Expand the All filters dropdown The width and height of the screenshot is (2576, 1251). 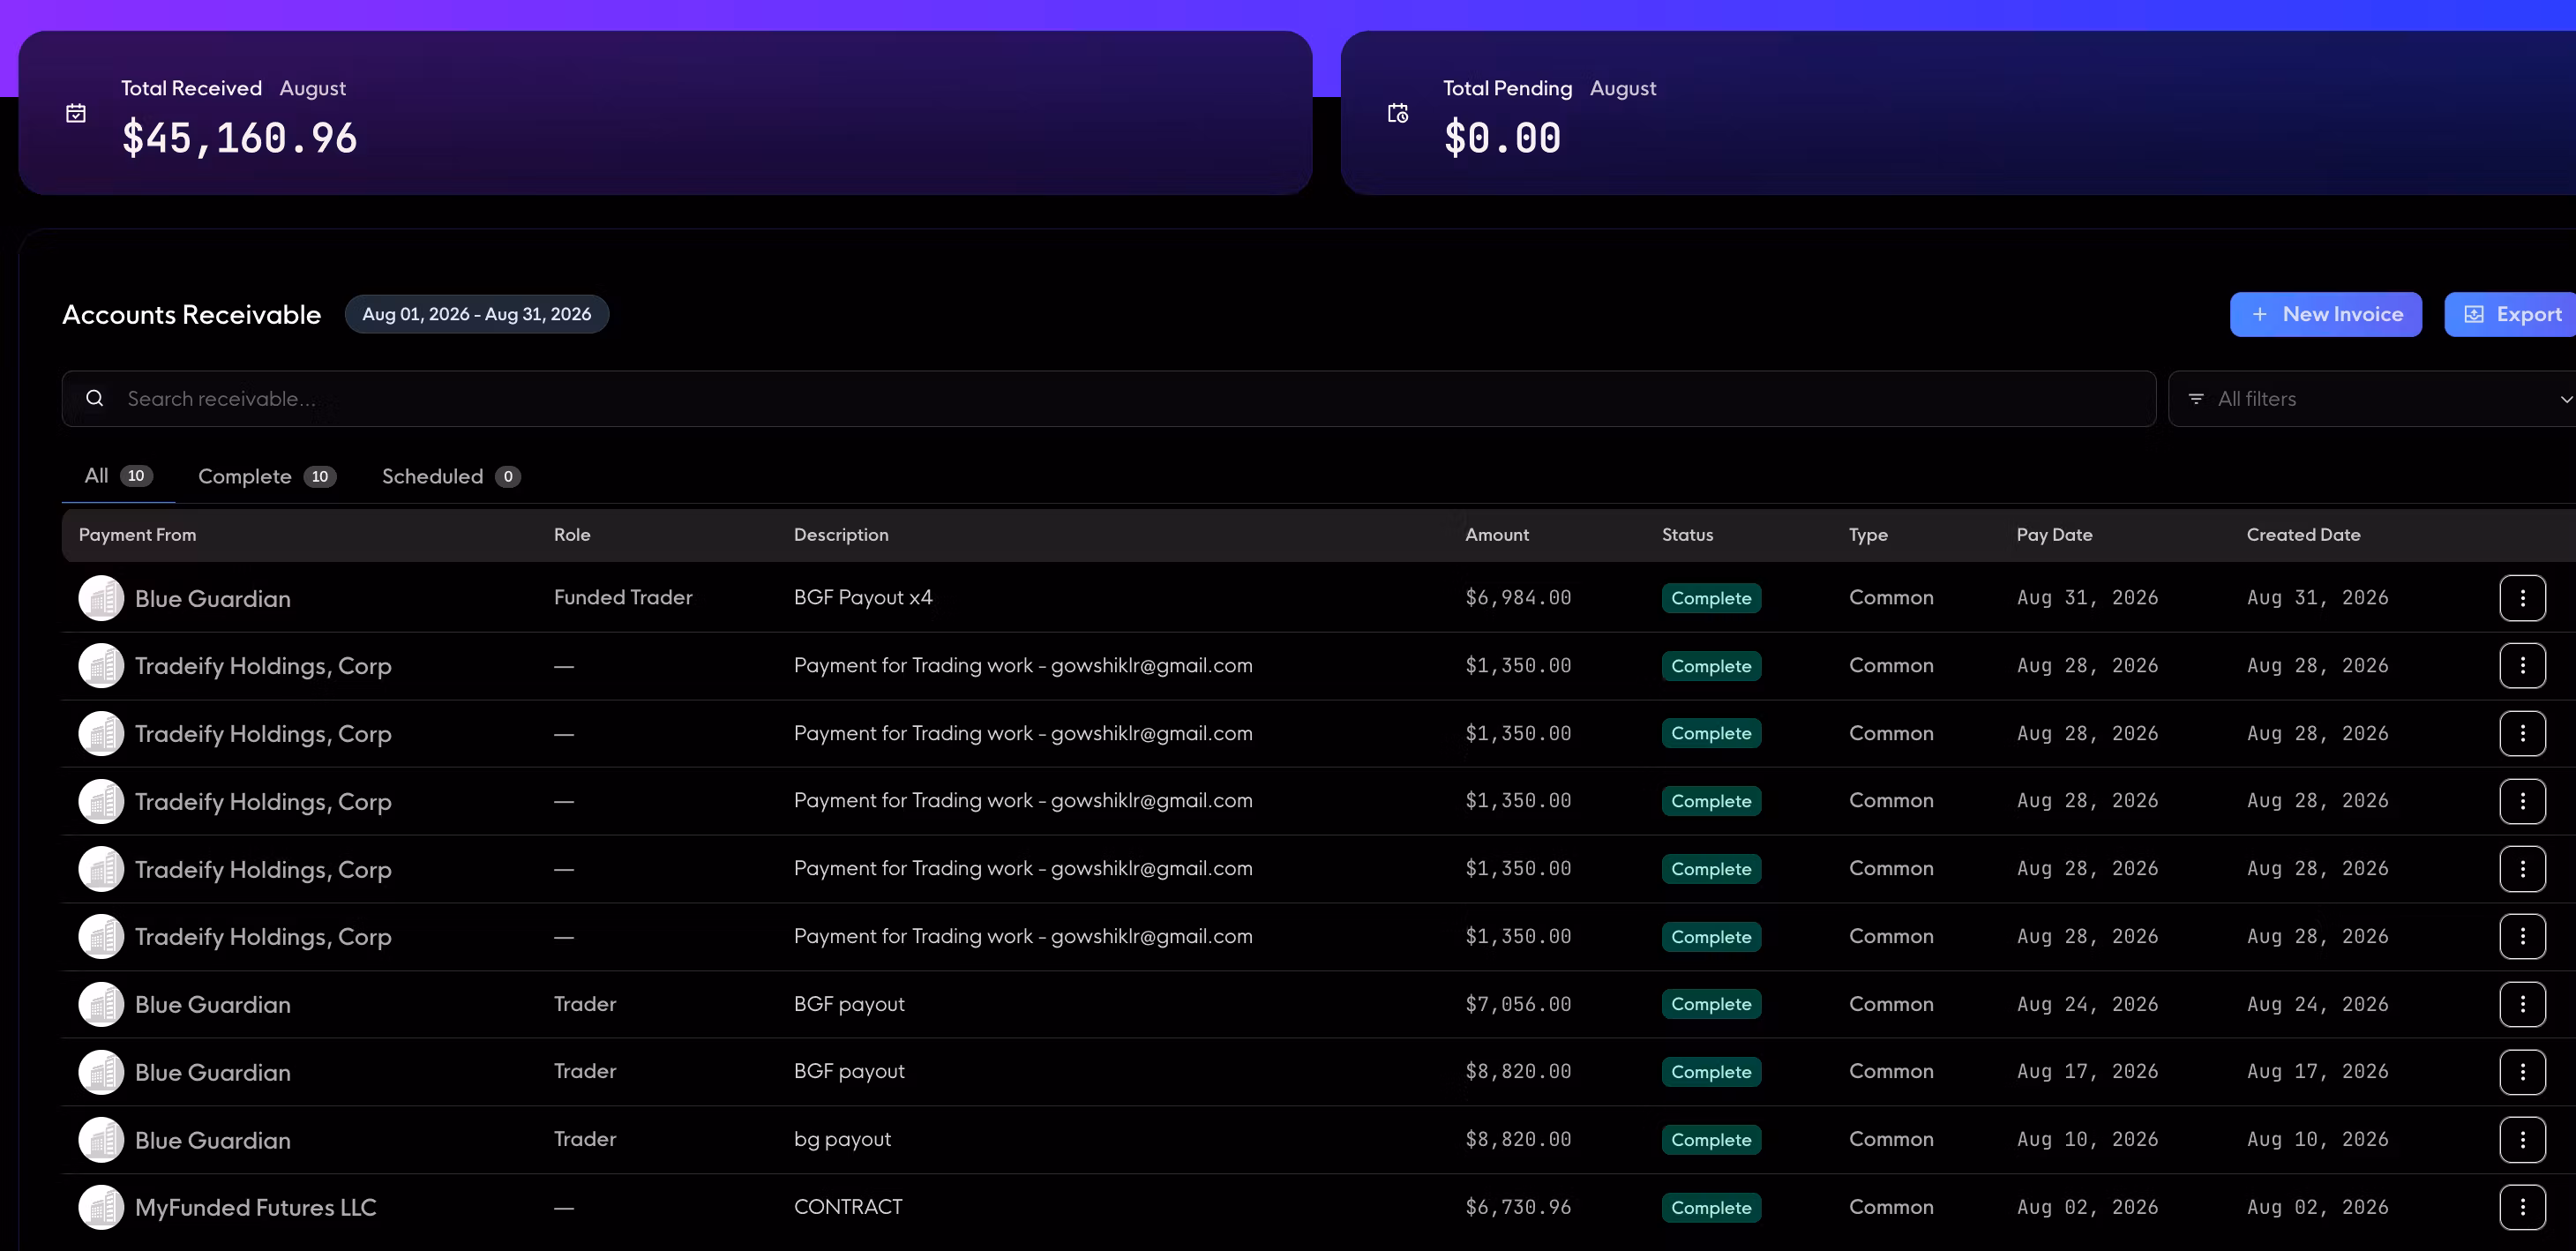click(2372, 398)
